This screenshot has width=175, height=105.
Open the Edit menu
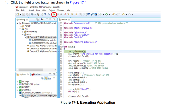click(23, 10)
